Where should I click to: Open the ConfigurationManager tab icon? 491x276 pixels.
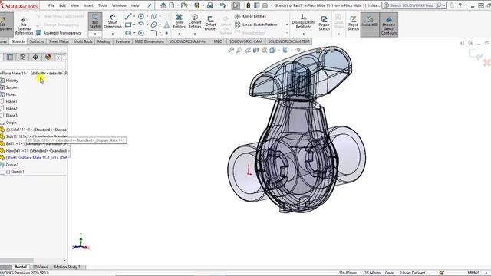[x=22, y=57]
